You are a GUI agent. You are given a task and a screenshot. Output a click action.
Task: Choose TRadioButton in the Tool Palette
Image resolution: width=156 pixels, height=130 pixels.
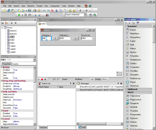[x=135, y=60]
